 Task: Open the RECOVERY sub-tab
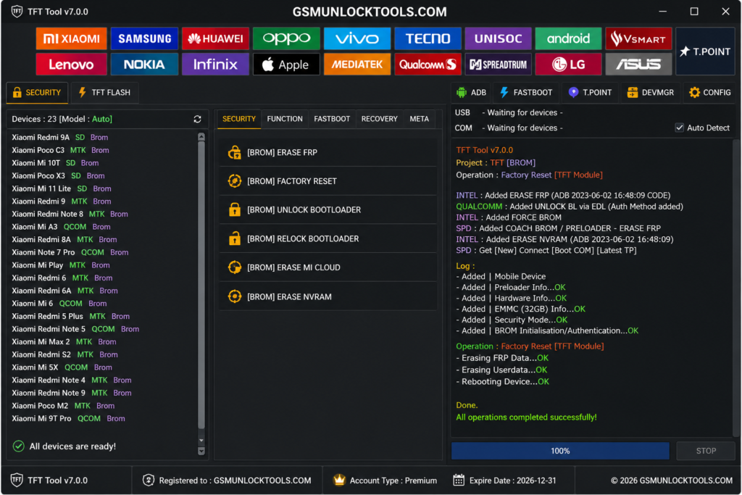pyautogui.click(x=379, y=120)
